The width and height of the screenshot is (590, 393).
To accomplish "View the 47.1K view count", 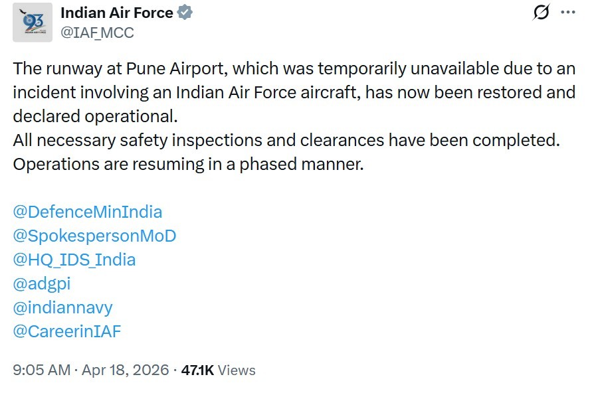I will tap(197, 370).
